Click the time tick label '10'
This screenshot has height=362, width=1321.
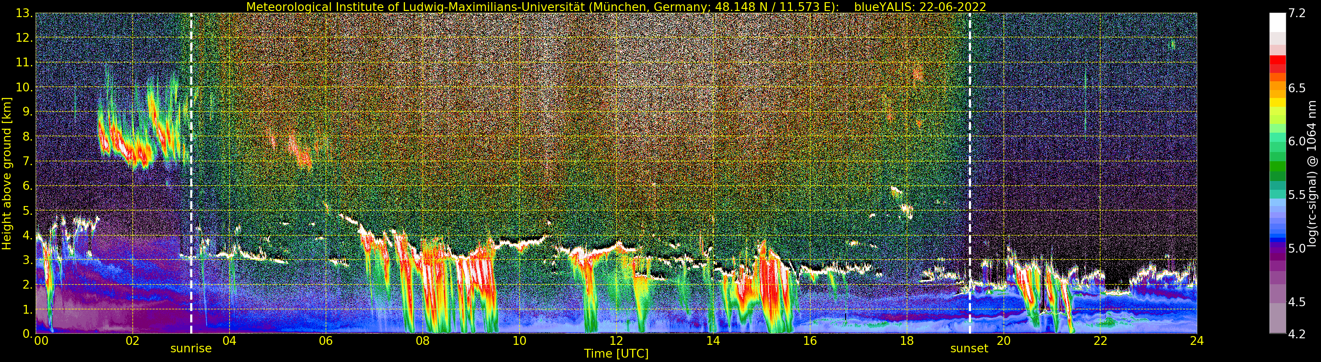[x=519, y=340]
